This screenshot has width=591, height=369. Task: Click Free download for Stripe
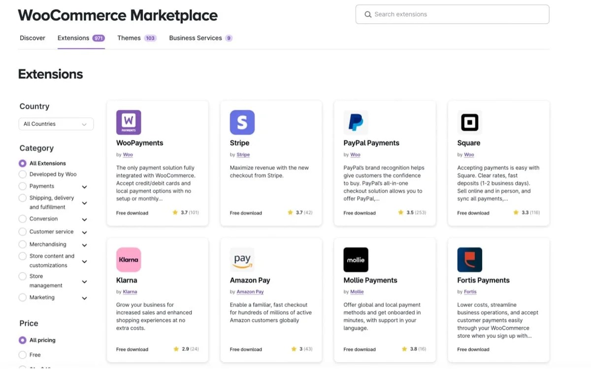click(246, 213)
